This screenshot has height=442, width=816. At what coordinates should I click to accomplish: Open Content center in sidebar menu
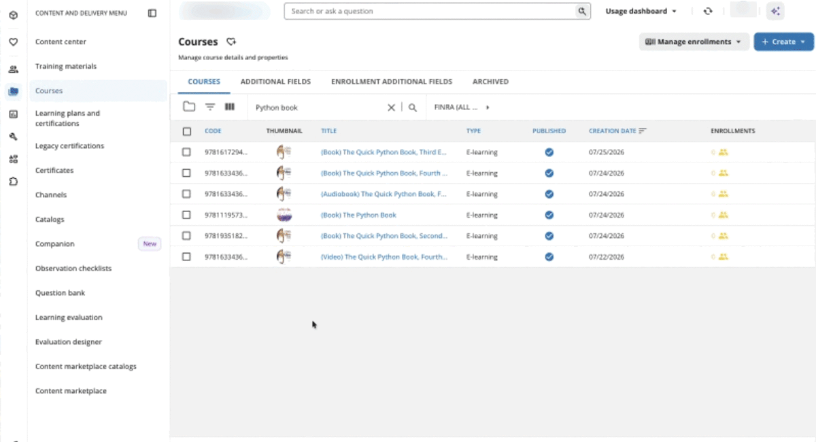[61, 41]
